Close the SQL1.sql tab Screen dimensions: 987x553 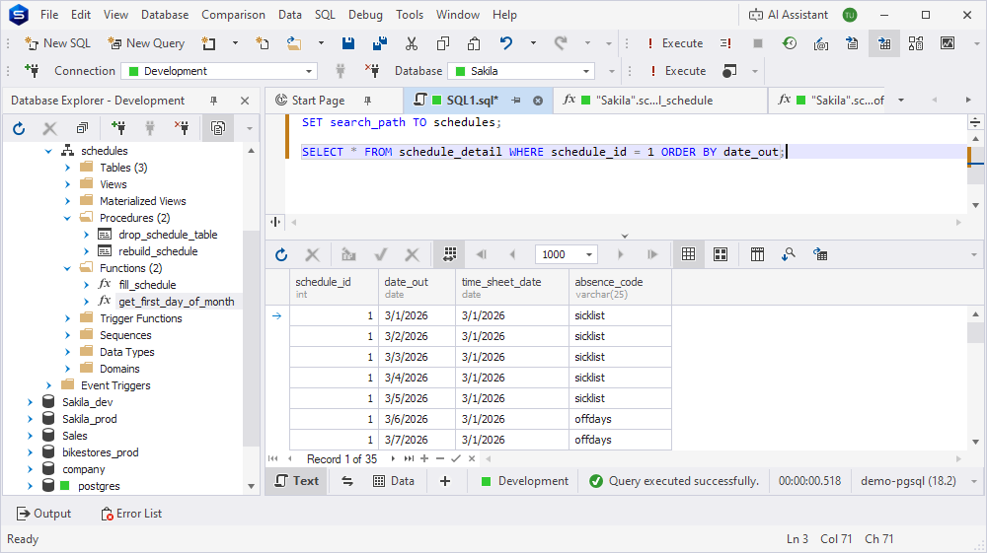(538, 101)
